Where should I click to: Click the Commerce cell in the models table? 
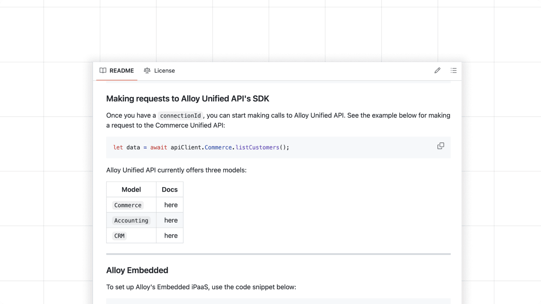(128, 205)
